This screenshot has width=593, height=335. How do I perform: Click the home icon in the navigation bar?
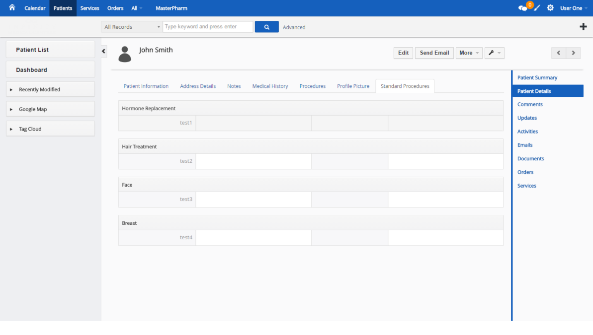point(11,7)
